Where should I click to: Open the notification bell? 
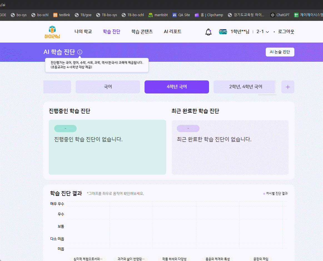[208, 32]
